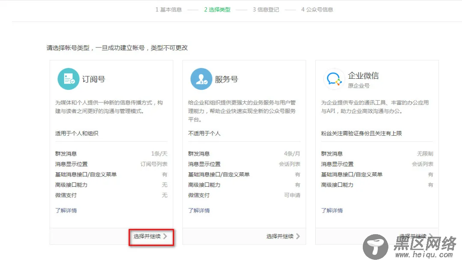This screenshot has height=262, width=462.
Task: Select step 2 选择类型
Action: tap(217, 10)
